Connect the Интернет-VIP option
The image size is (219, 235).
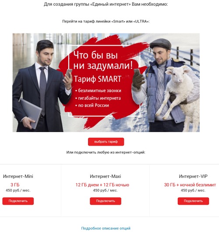[193, 201]
